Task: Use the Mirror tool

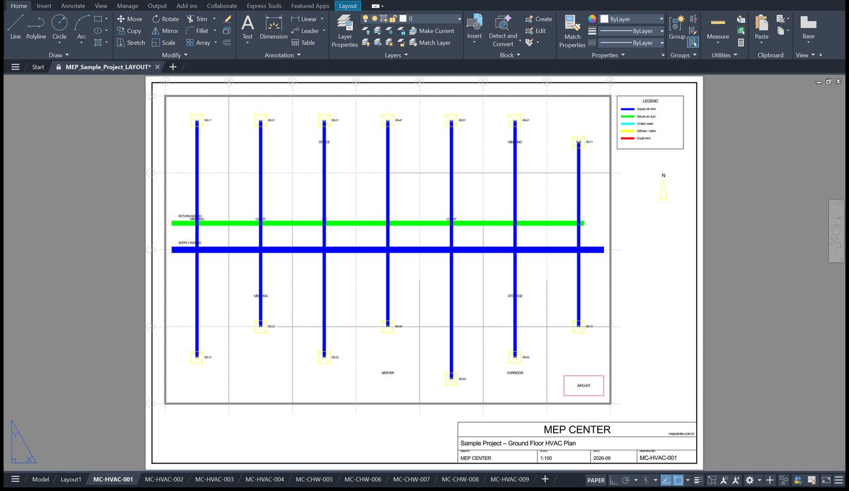Action: click(x=165, y=31)
